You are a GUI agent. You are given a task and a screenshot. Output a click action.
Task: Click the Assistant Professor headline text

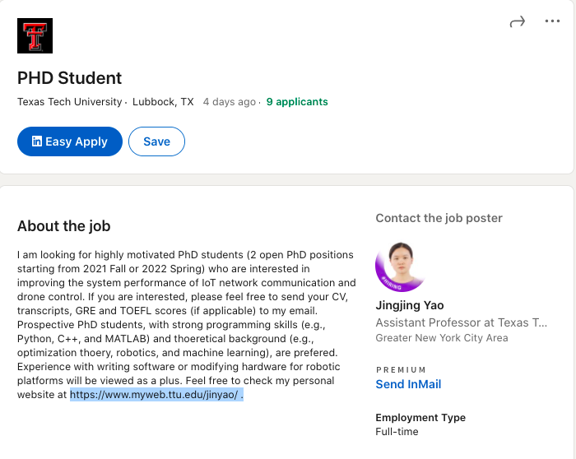pyautogui.click(x=461, y=322)
